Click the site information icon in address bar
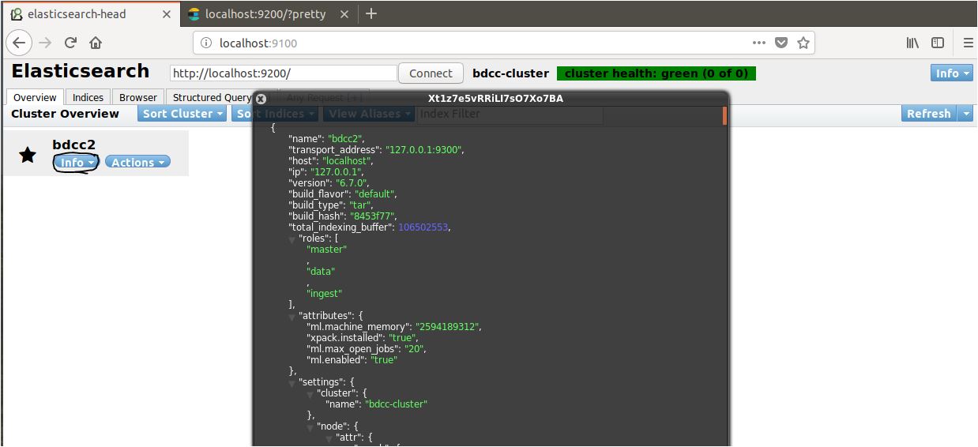The image size is (978, 447). (205, 43)
